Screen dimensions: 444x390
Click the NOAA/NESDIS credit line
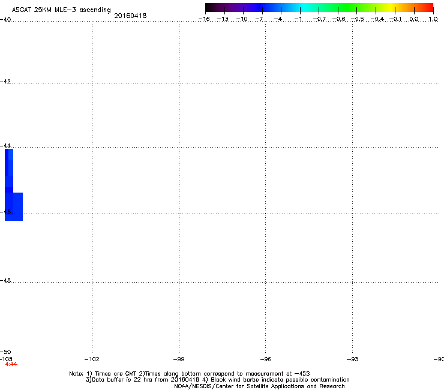(259, 386)
